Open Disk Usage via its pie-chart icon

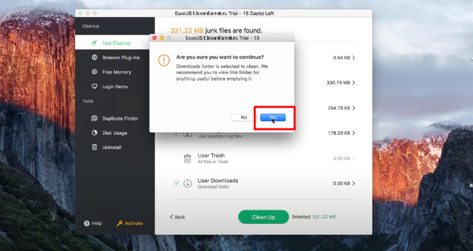tap(95, 133)
